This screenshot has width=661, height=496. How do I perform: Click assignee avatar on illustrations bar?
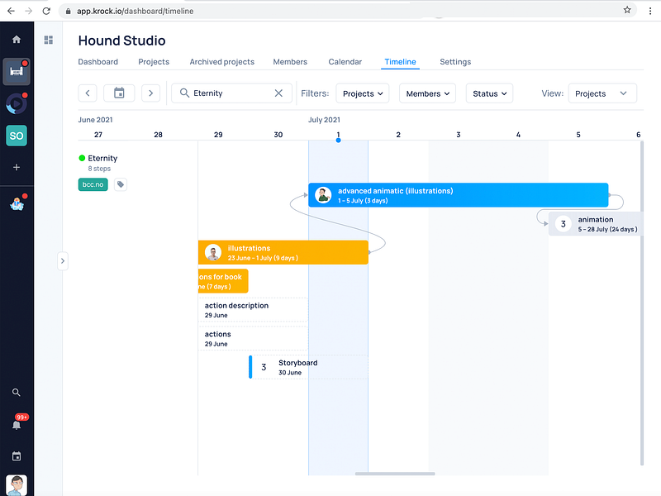(213, 252)
